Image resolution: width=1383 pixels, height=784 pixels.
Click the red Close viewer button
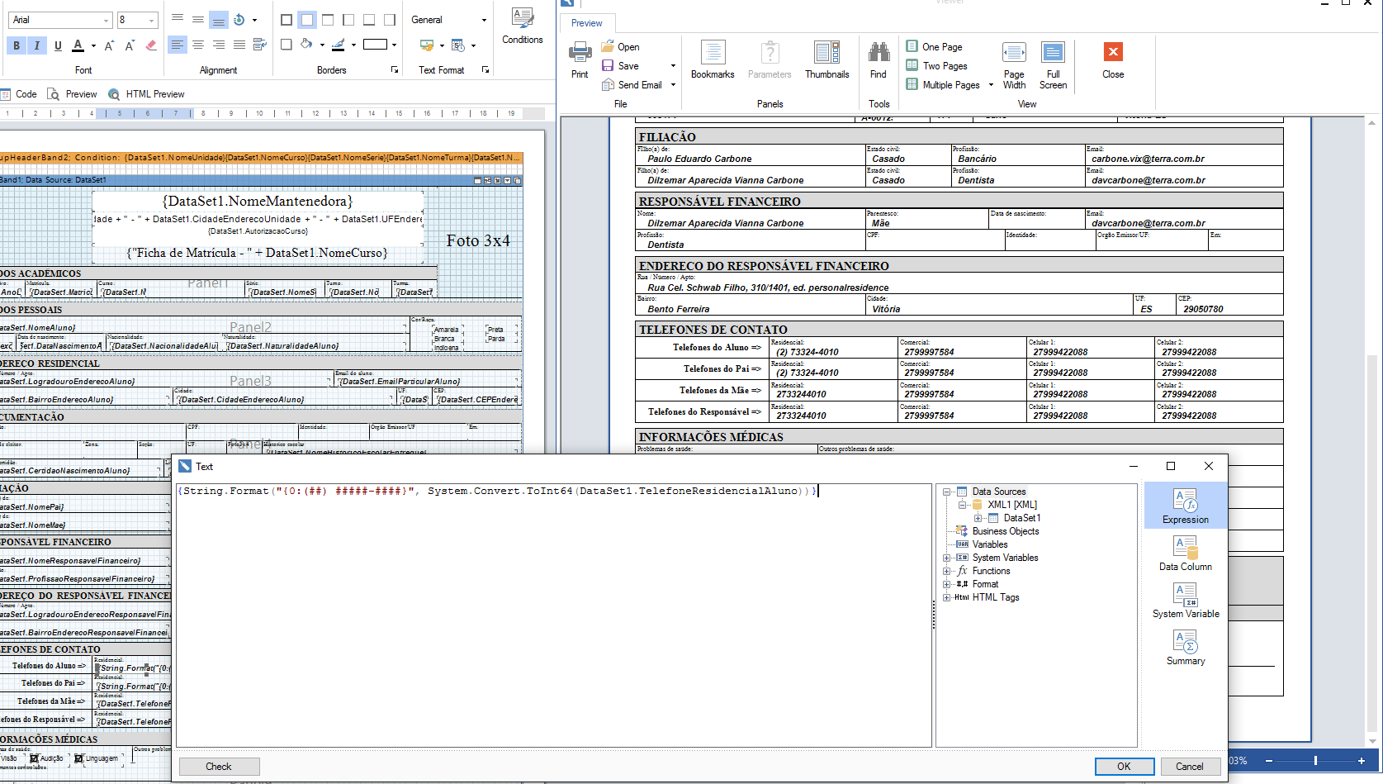pyautogui.click(x=1113, y=59)
